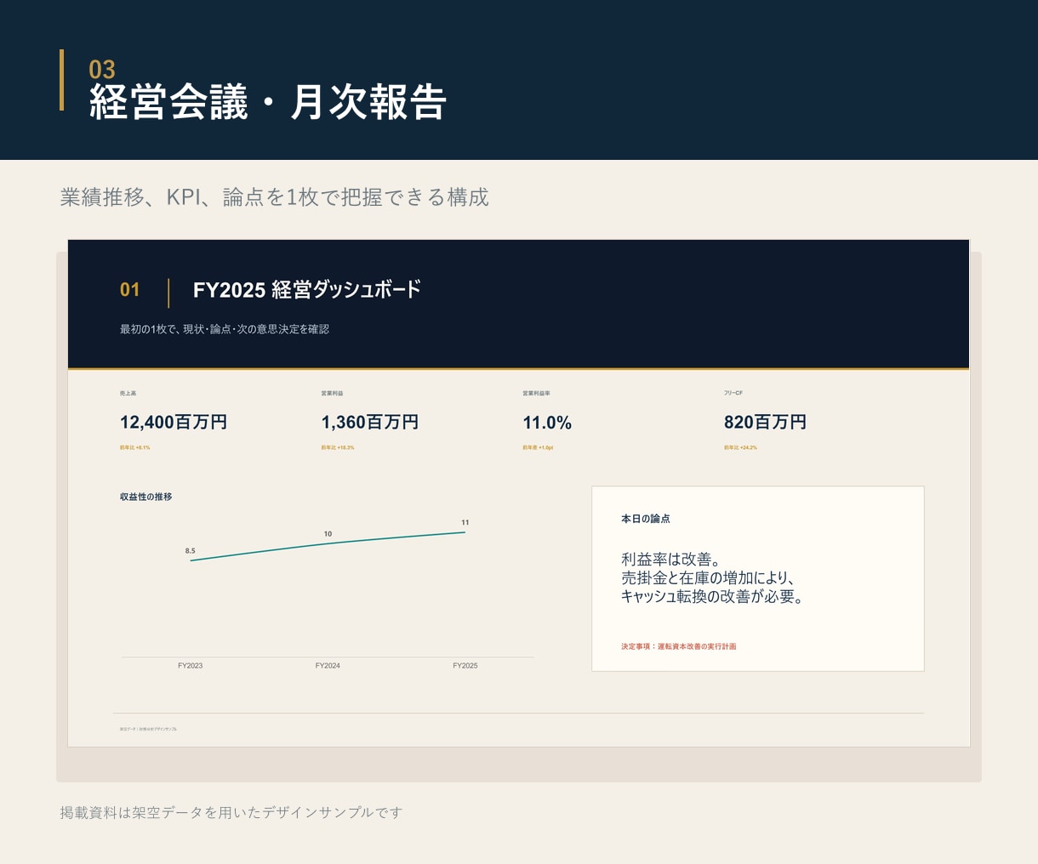Click the 本日の論点 card heading
This screenshot has height=864, width=1038.
[646, 519]
